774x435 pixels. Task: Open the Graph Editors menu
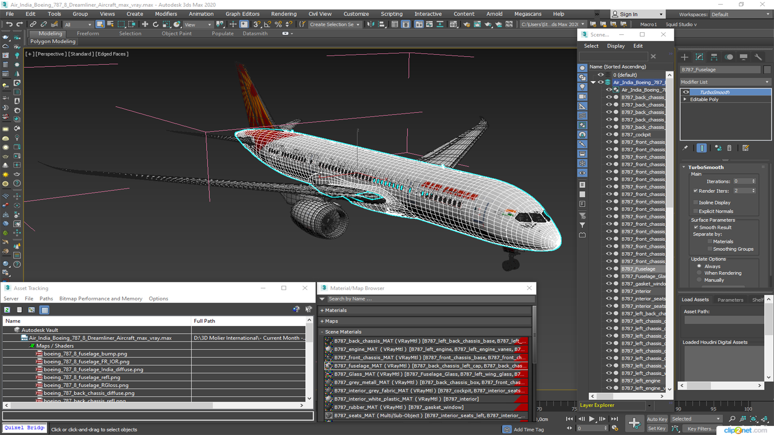coord(242,14)
